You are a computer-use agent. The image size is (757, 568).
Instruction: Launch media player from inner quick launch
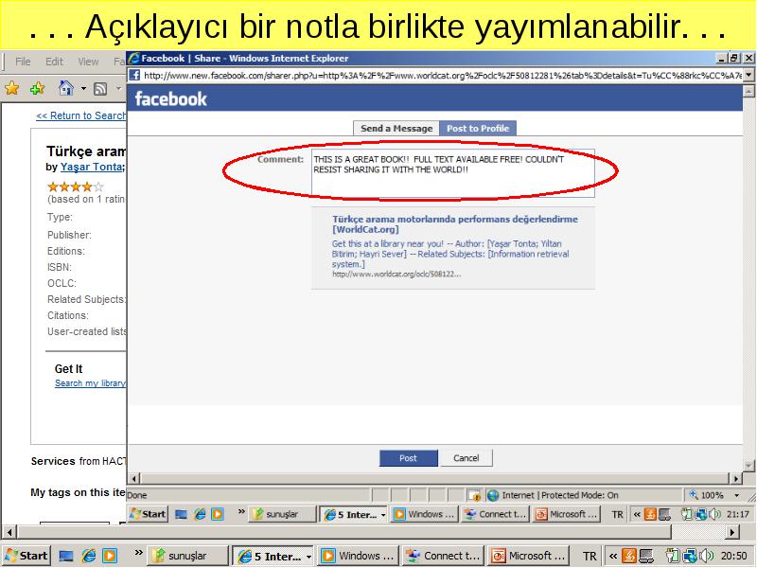click(x=218, y=514)
